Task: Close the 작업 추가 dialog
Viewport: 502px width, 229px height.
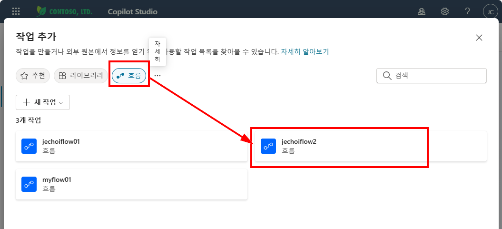Action: point(479,38)
